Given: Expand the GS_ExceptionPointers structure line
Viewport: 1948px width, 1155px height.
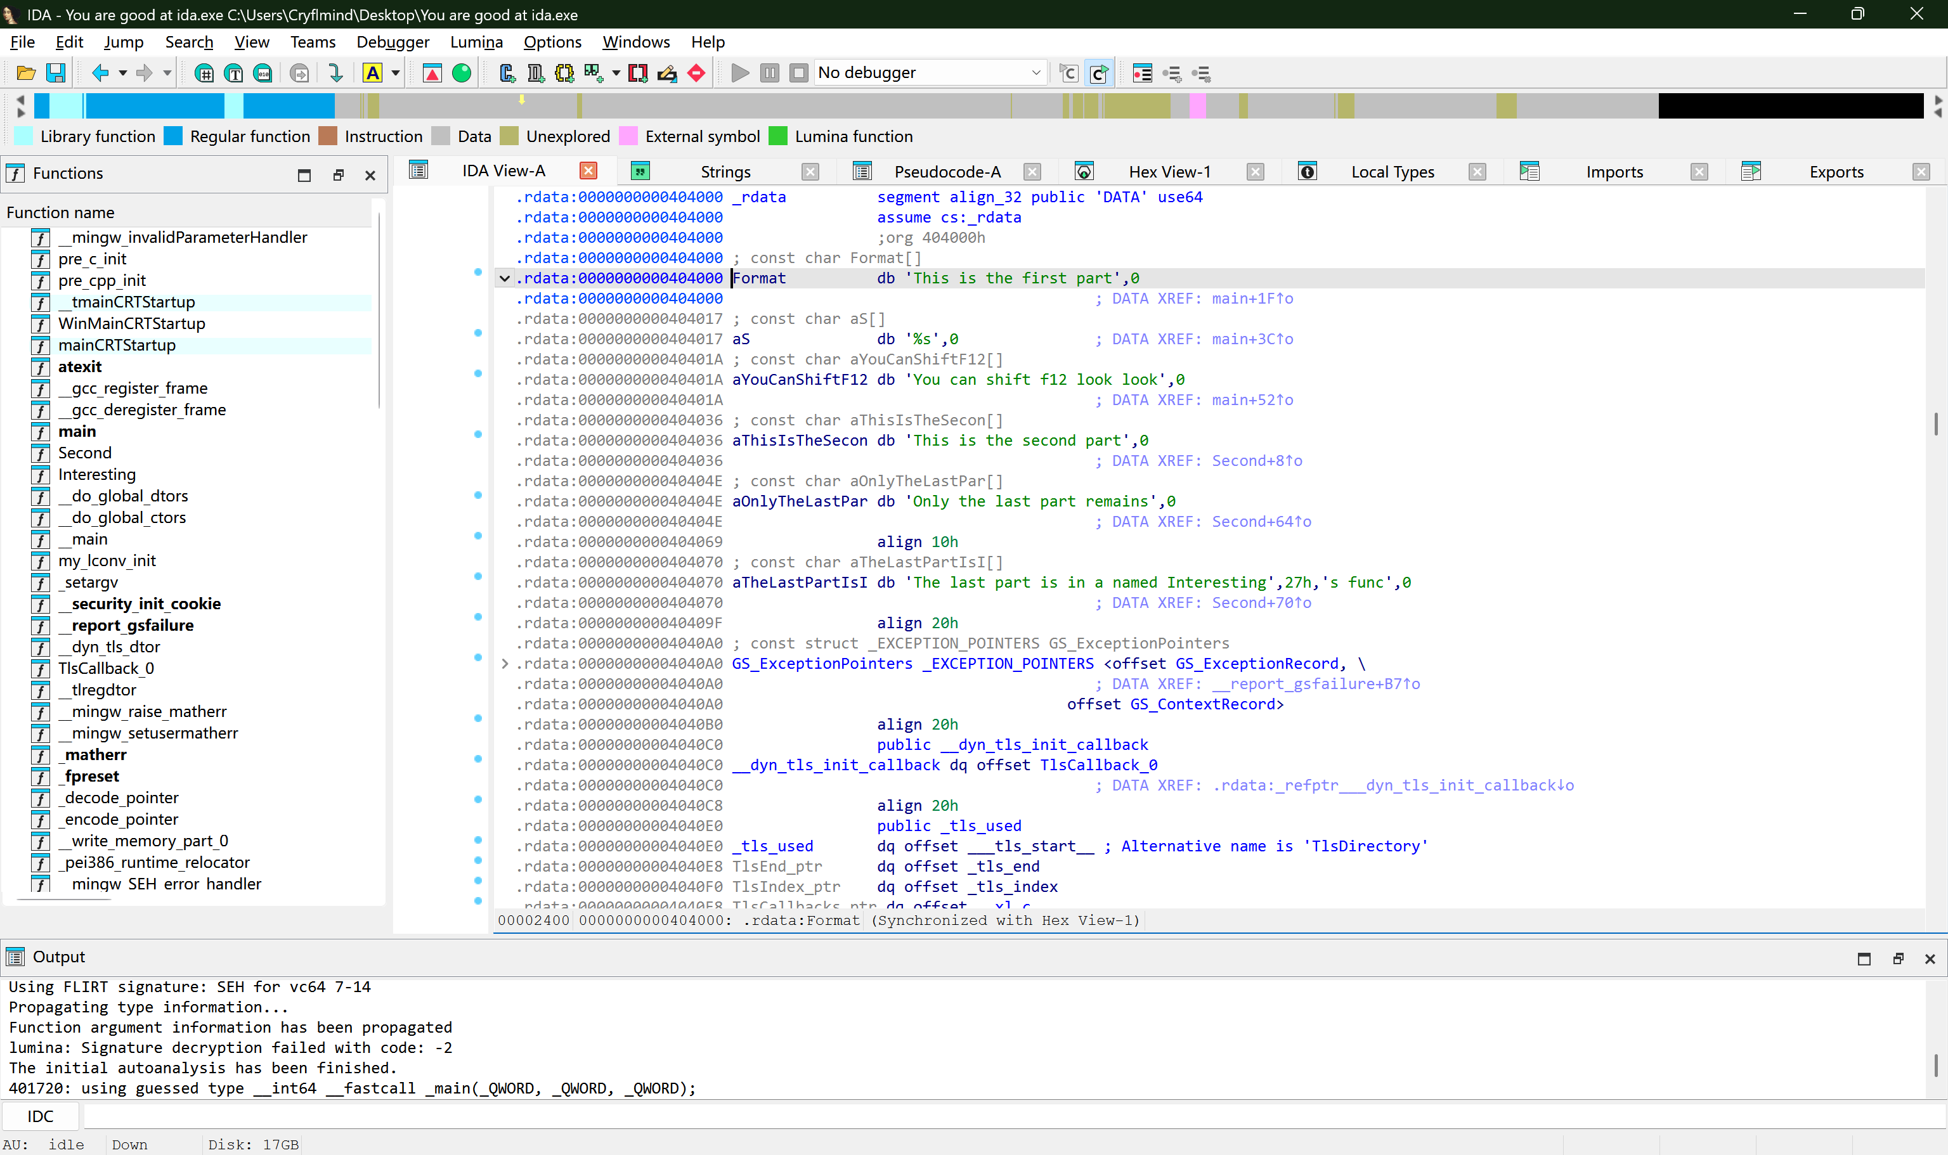Looking at the screenshot, I should (505, 664).
